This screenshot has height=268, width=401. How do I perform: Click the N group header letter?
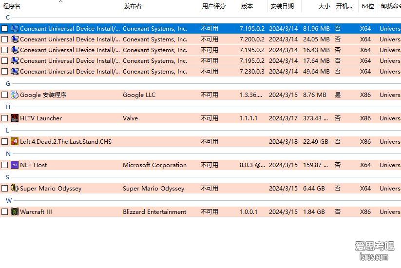tap(8, 153)
